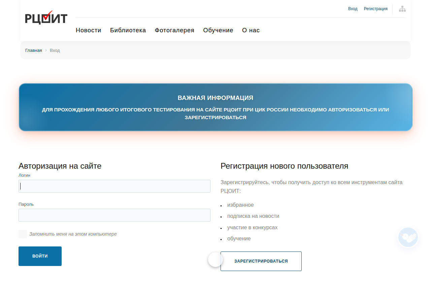
Task: Open the Новости menu item
Action: point(89,30)
